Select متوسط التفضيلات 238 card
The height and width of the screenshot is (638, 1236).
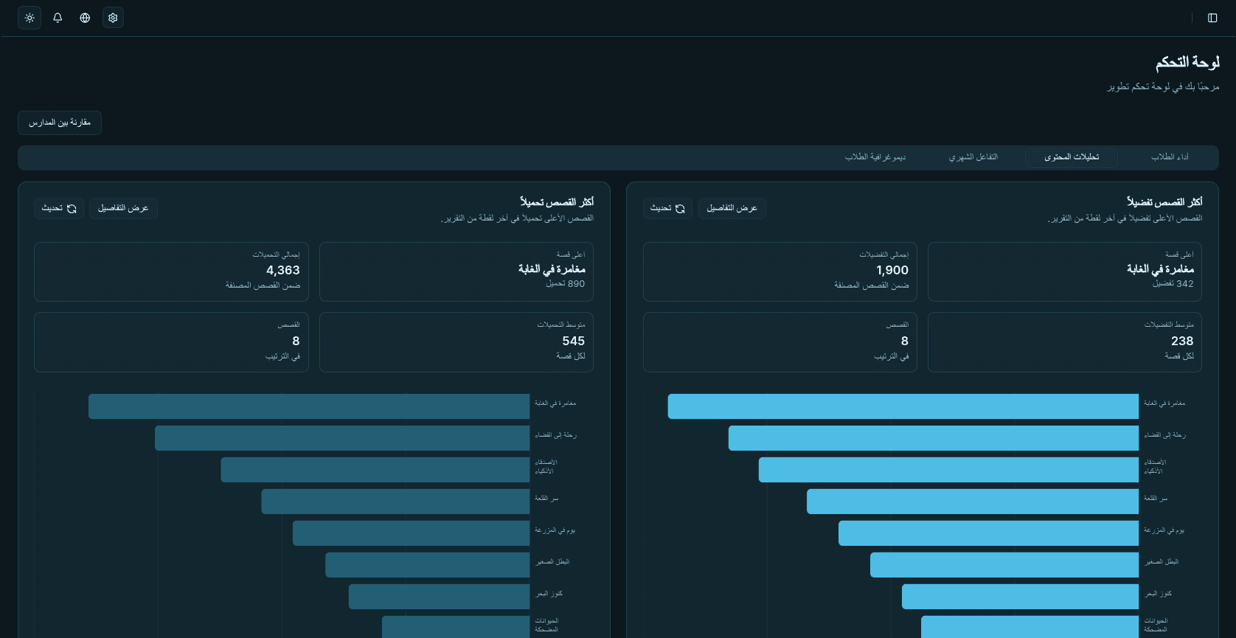click(1065, 342)
